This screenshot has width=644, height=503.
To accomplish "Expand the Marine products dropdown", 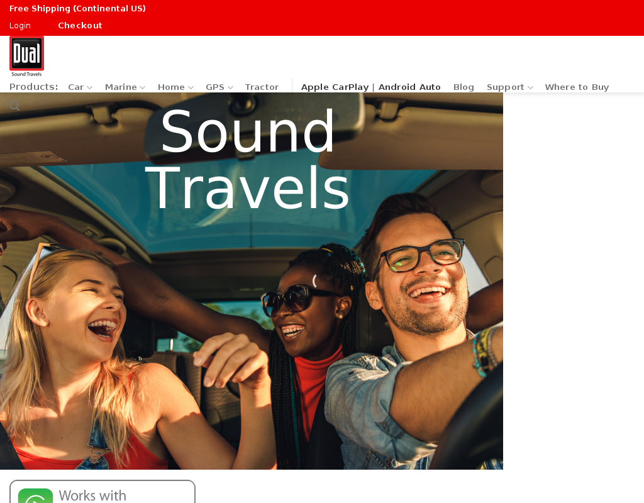I will [x=125, y=87].
